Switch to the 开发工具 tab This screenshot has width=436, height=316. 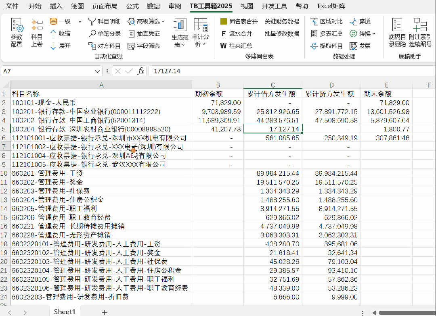(x=275, y=6)
